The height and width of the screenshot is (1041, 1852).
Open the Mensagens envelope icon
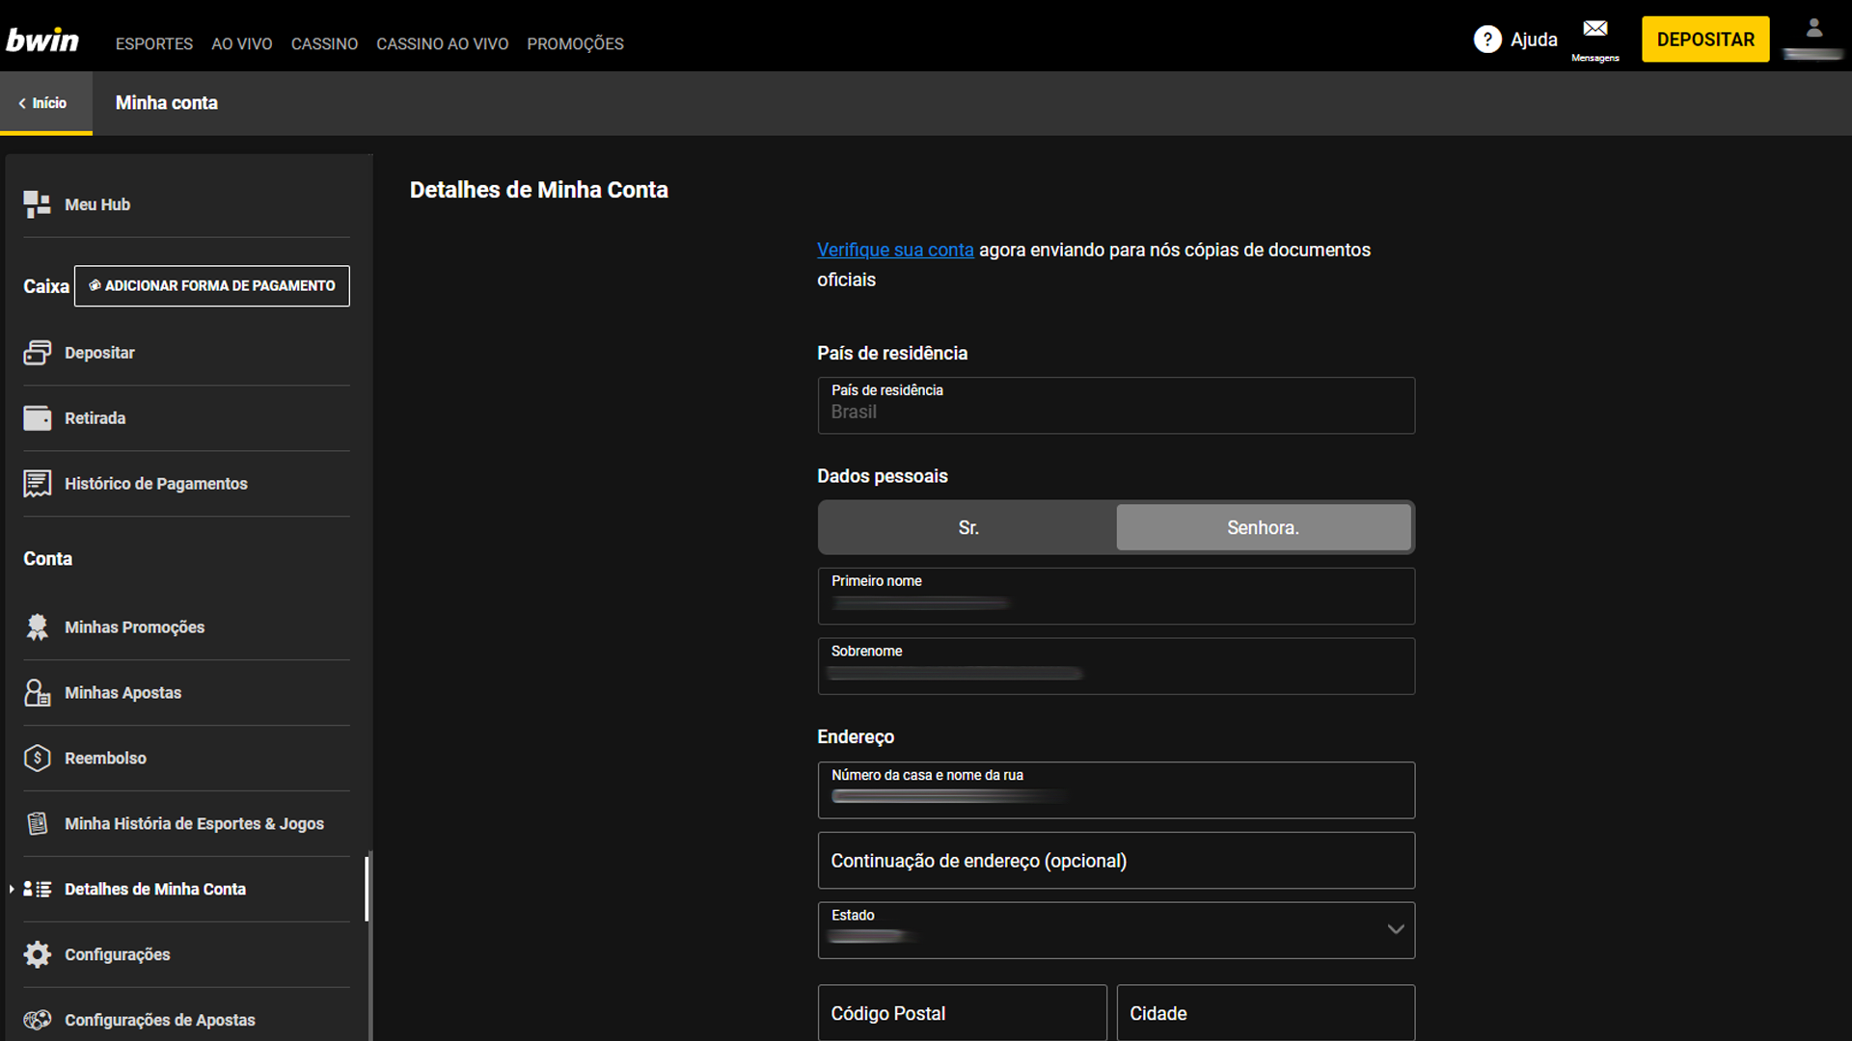click(1595, 29)
